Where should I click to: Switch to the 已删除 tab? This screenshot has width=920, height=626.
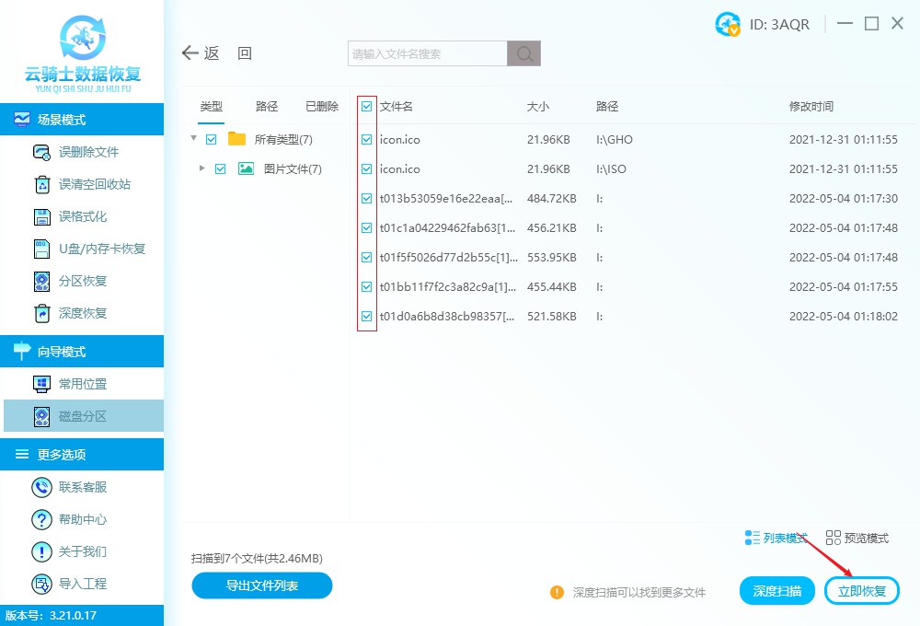click(x=322, y=107)
